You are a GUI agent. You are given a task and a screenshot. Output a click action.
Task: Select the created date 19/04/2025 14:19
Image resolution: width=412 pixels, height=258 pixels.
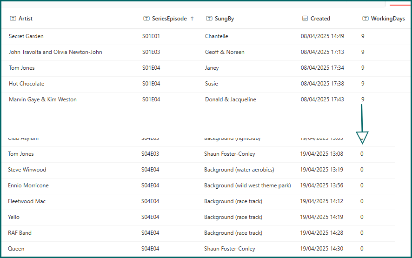coord(322,217)
